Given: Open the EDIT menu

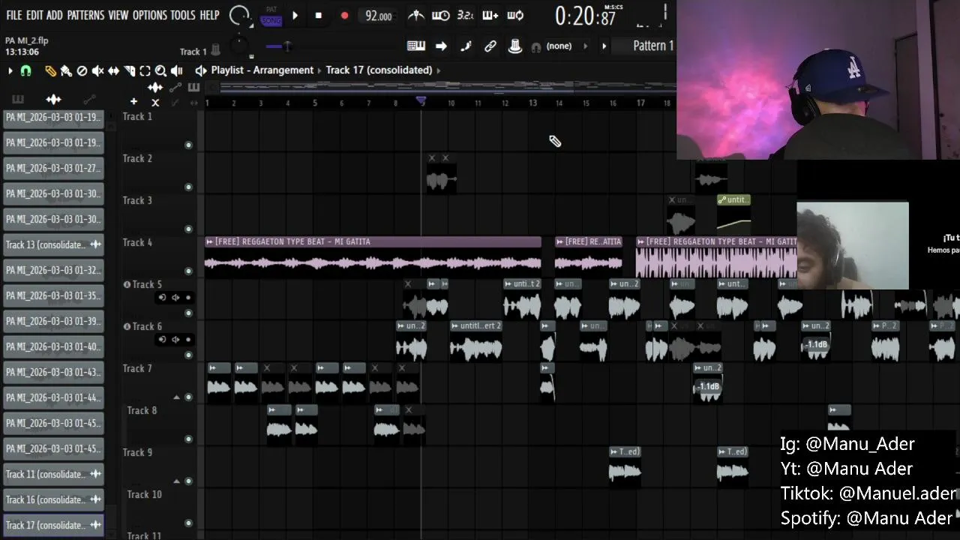Looking at the screenshot, I should pyautogui.click(x=34, y=15).
